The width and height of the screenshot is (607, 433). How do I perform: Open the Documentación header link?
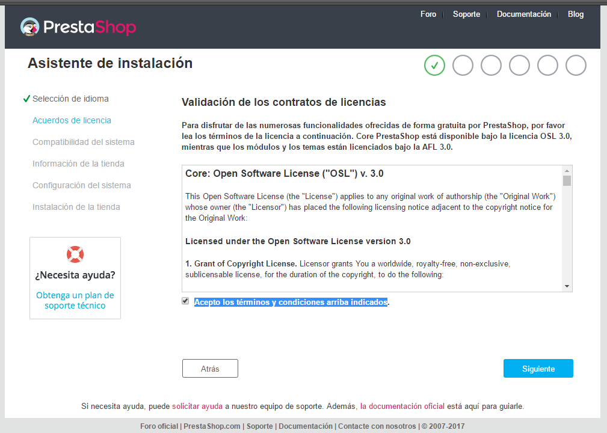524,14
